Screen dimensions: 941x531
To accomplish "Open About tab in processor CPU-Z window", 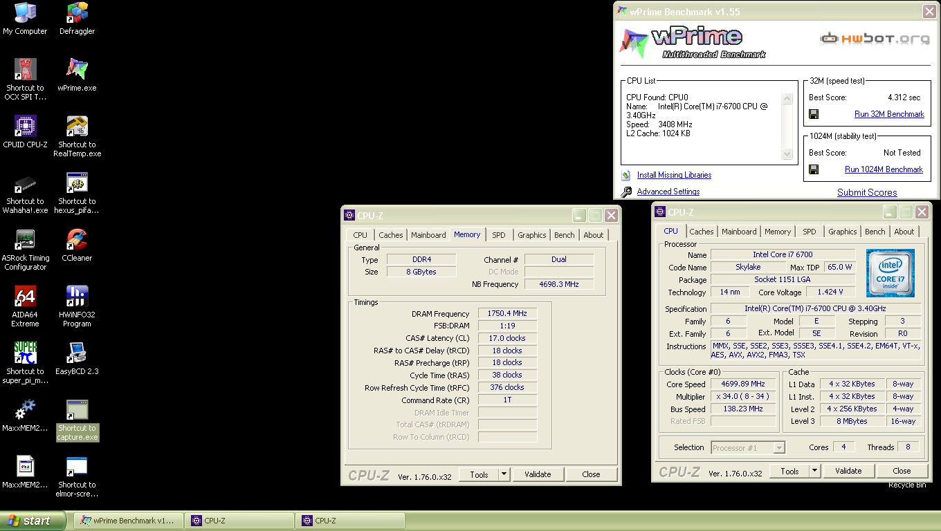I will pos(904,232).
